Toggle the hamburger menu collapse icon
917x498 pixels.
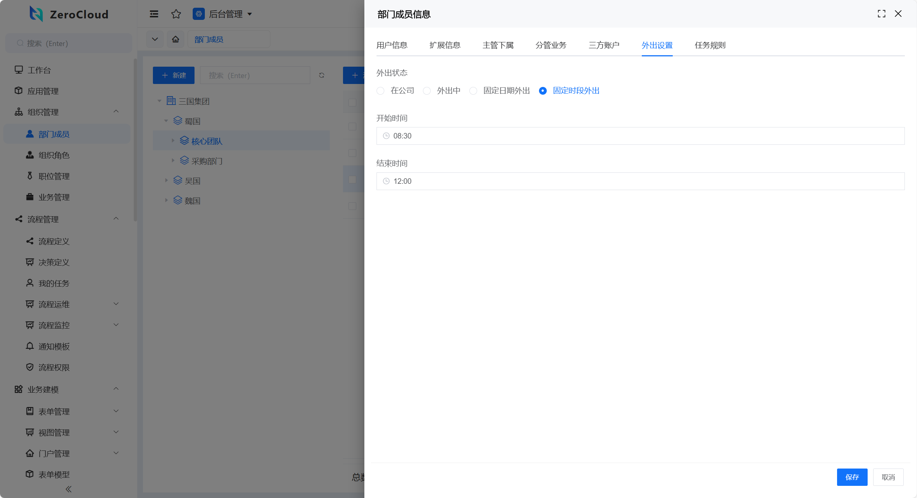coord(154,14)
